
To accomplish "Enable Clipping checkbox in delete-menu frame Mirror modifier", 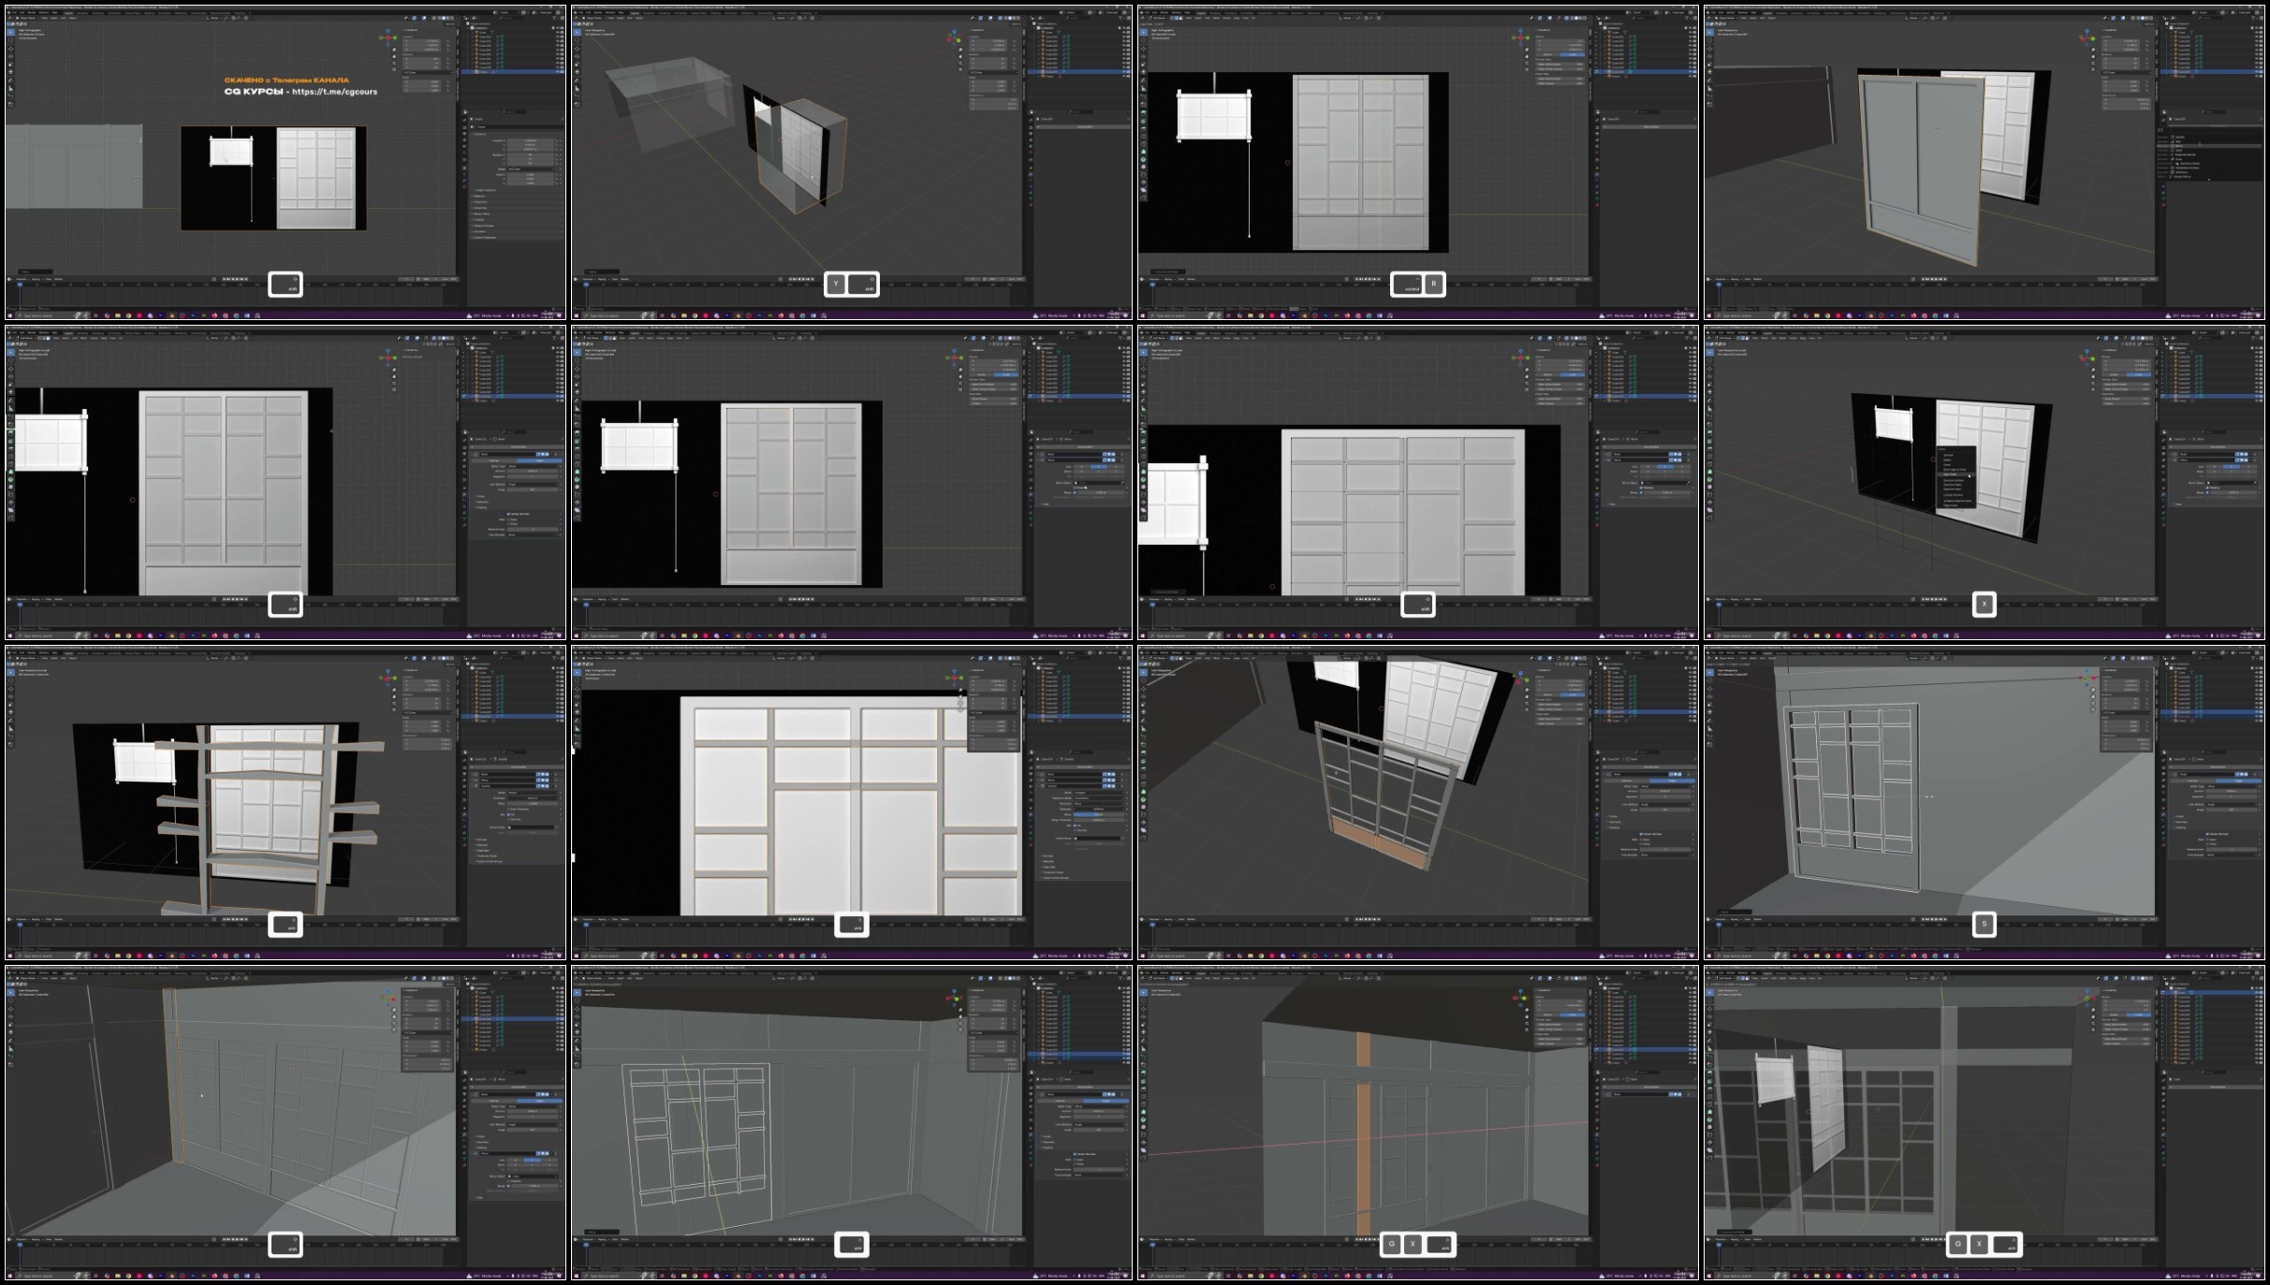I will [2207, 488].
